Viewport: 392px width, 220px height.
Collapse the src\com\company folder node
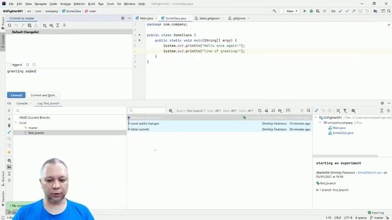pos(320,123)
